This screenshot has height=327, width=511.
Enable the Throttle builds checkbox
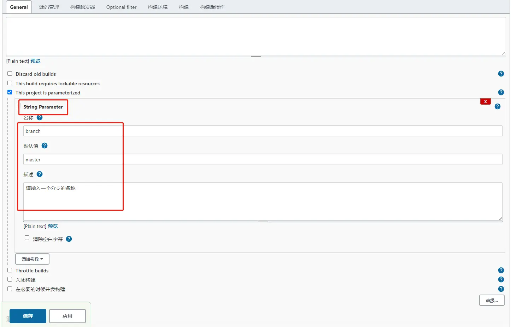[x=10, y=270]
